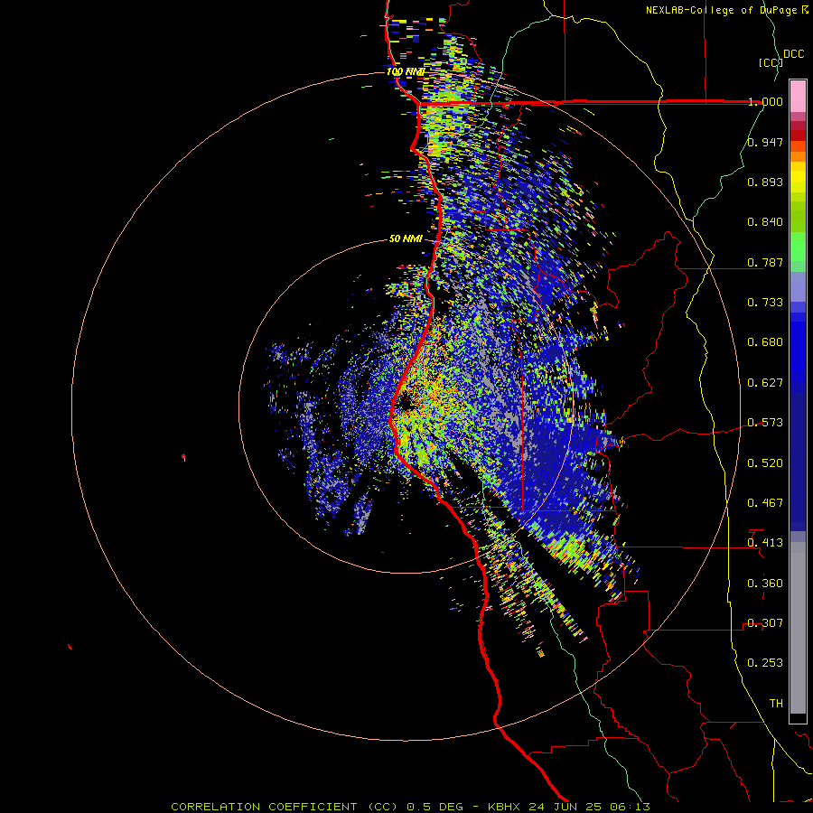Select the 0.520 legend value
This screenshot has height=813, width=813.
pos(765,463)
